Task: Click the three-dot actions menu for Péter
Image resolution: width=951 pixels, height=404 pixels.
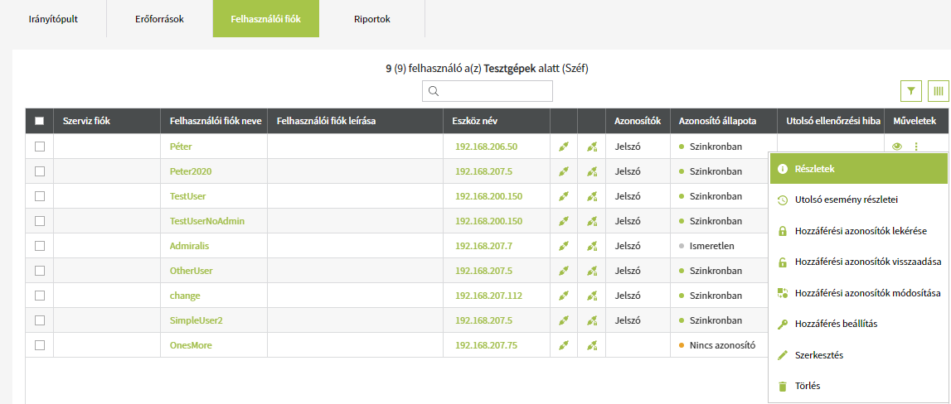Action: pyautogui.click(x=916, y=147)
